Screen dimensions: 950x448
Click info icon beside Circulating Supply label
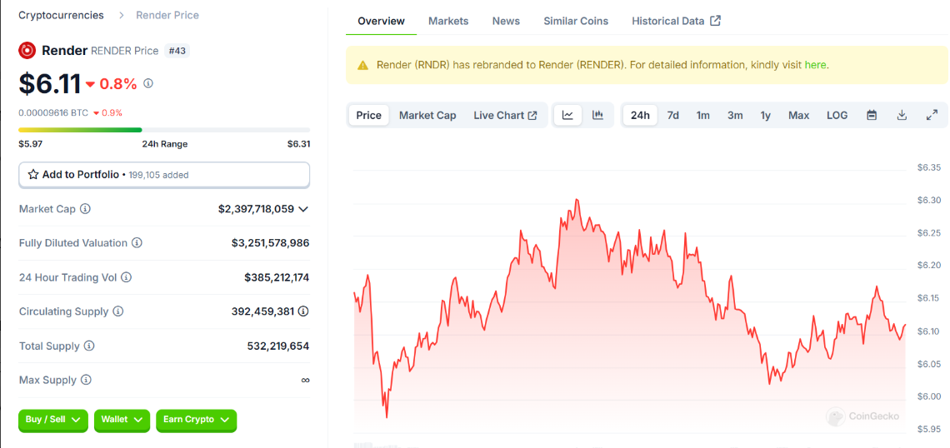tap(118, 311)
